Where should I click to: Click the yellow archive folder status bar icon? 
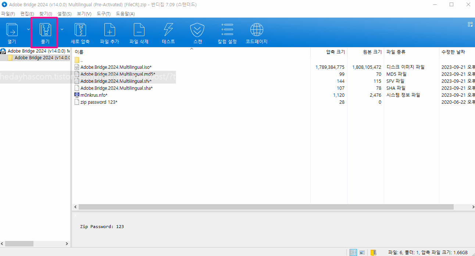coord(373,252)
